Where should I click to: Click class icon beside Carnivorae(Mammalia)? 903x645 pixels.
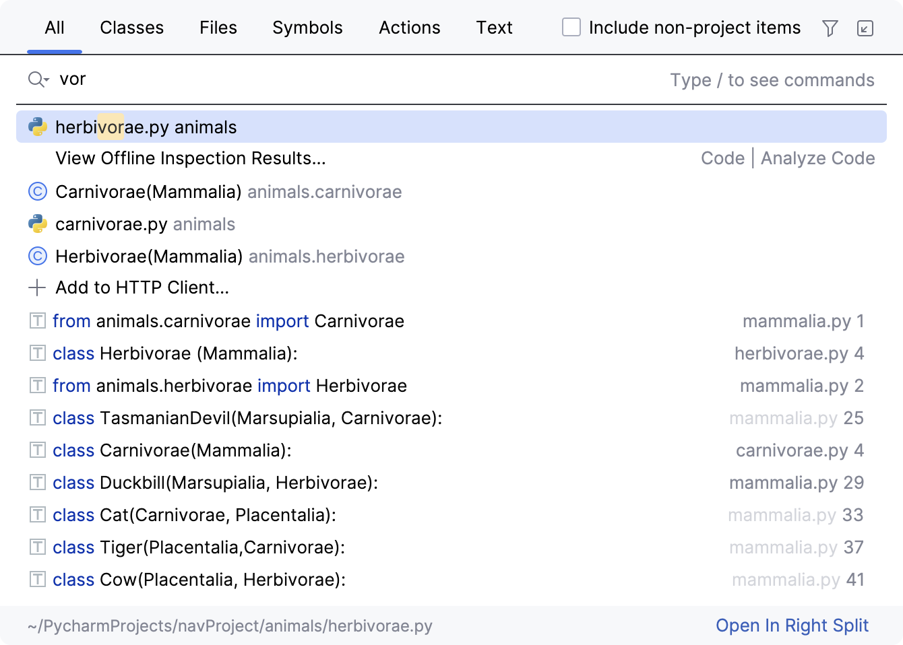(x=38, y=192)
